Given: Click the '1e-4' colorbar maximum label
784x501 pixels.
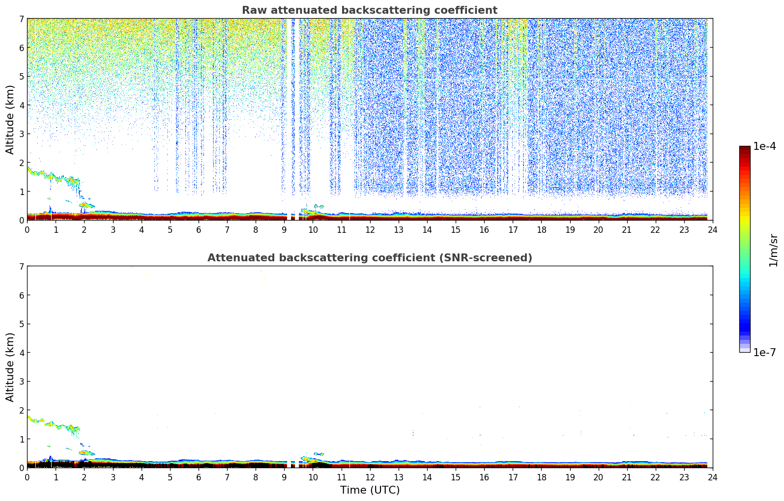Looking at the screenshot, I should coord(764,146).
